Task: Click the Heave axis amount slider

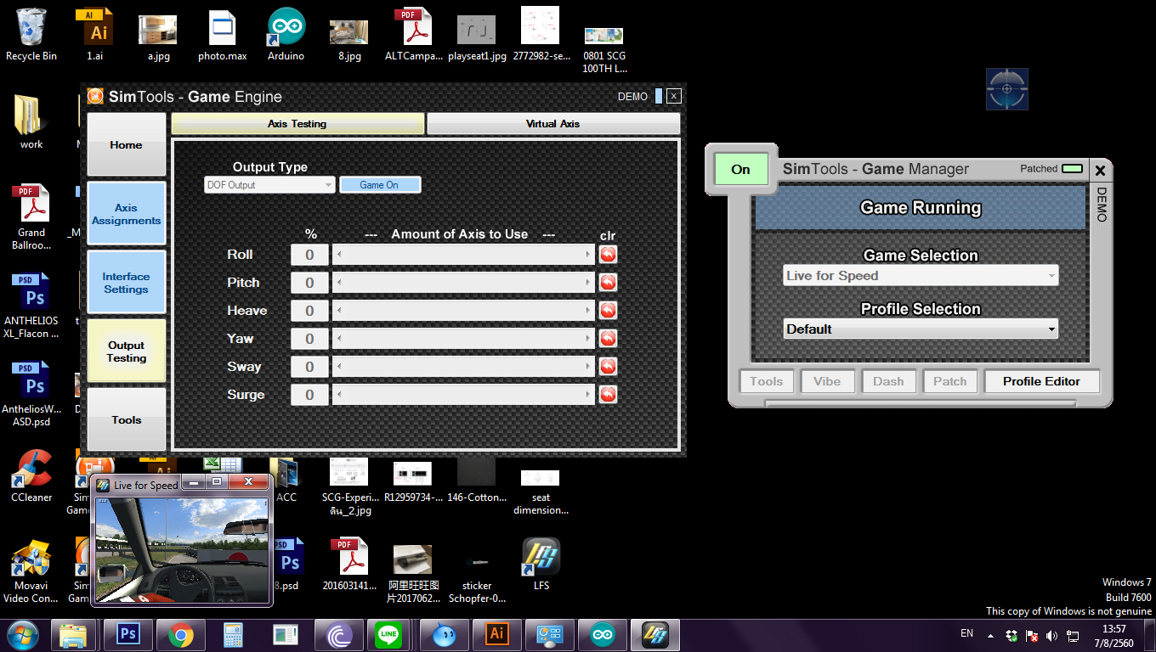Action: 463,311
